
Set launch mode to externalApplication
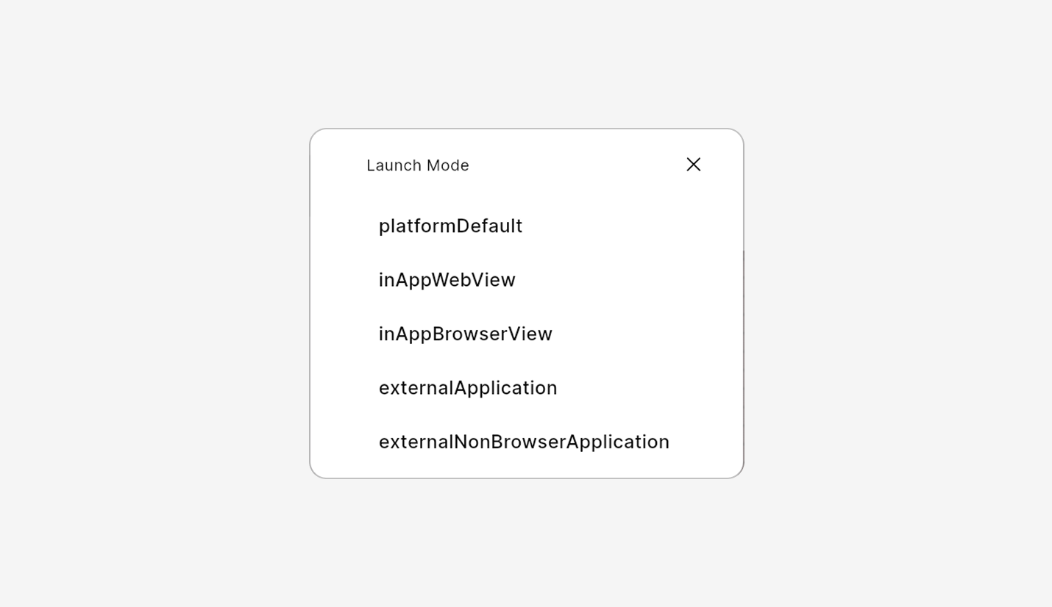click(x=468, y=388)
